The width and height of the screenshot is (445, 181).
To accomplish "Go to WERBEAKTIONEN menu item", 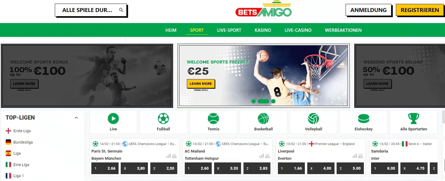I will click(343, 30).
